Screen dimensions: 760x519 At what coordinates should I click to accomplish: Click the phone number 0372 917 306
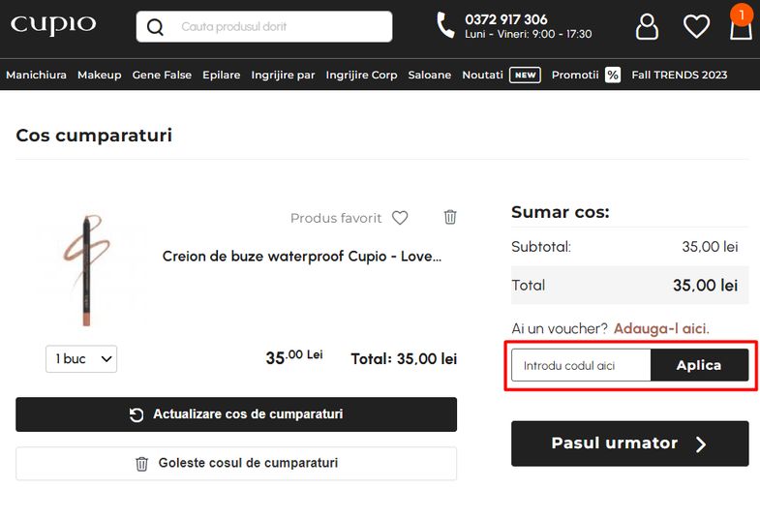pyautogui.click(x=506, y=19)
